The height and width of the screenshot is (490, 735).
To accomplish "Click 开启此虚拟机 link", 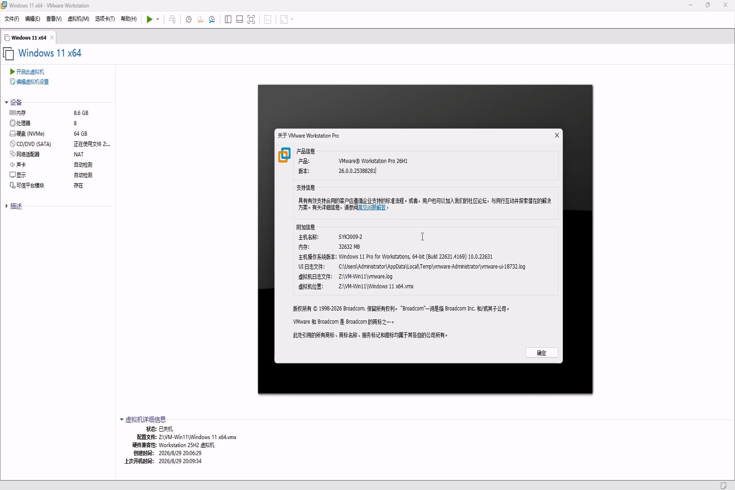I will coord(30,72).
